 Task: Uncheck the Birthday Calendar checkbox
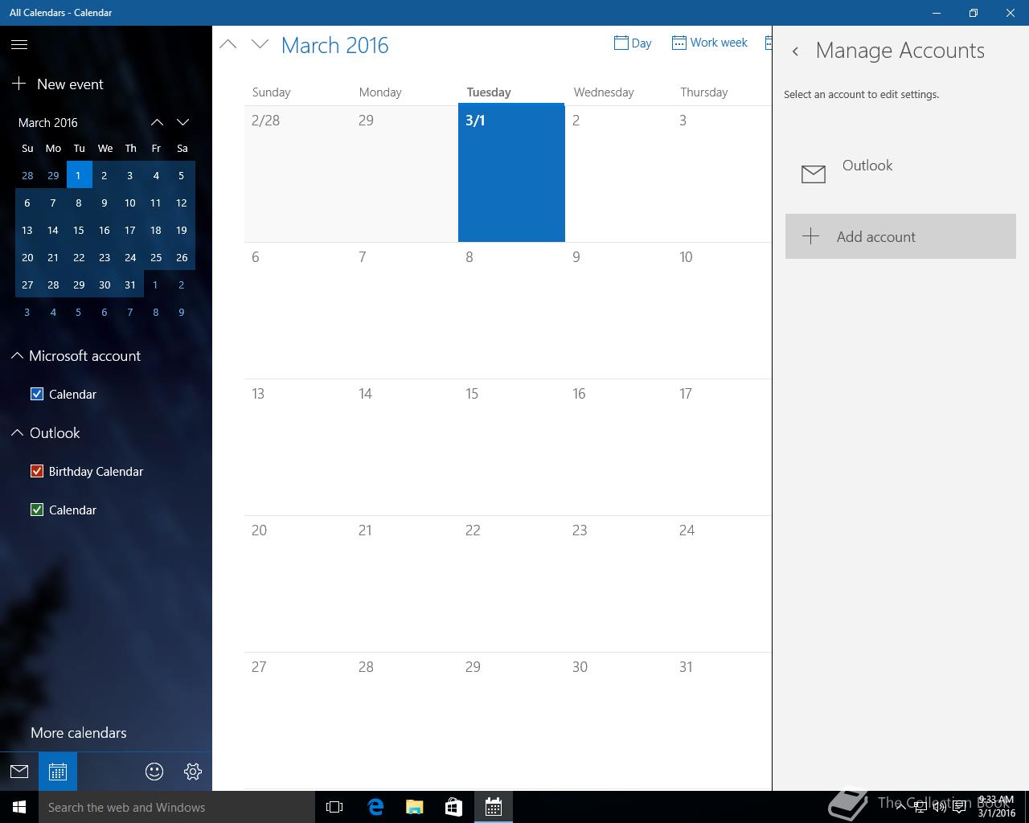(37, 471)
